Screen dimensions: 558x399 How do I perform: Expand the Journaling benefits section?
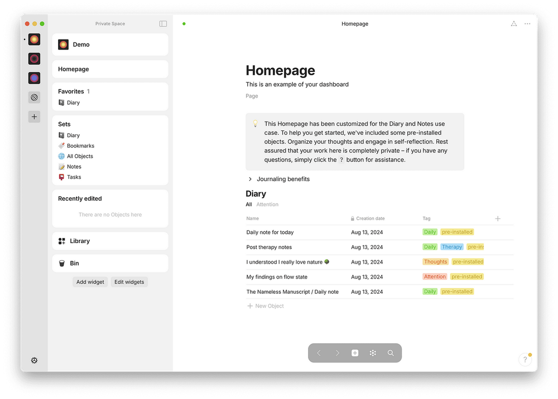click(249, 179)
